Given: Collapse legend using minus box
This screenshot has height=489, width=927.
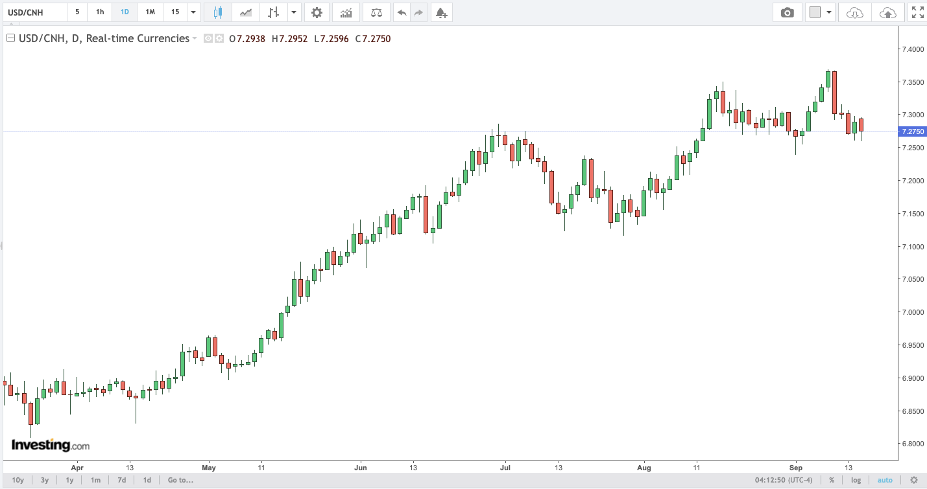Looking at the screenshot, I should [10, 39].
